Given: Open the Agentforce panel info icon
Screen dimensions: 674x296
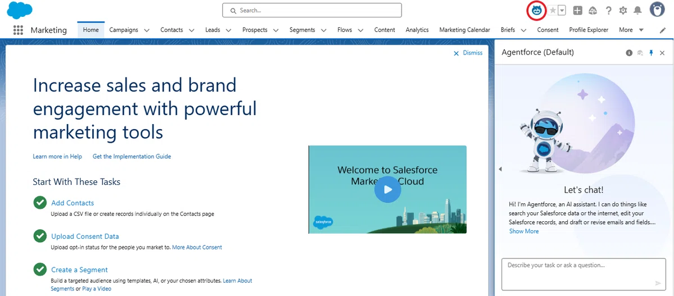Looking at the screenshot, I should (x=629, y=53).
